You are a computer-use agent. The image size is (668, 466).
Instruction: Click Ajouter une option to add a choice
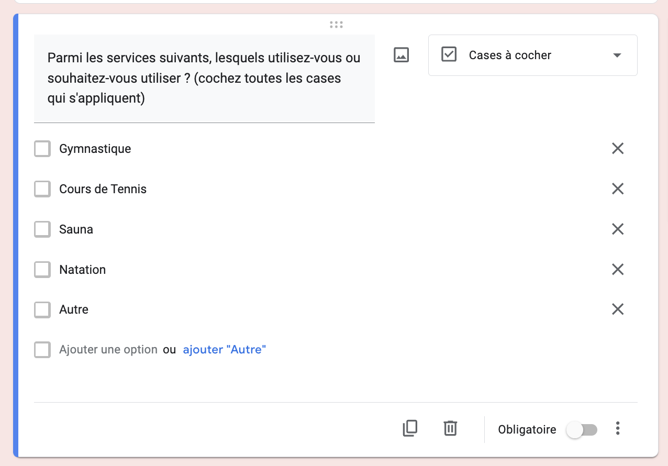pyautogui.click(x=107, y=349)
